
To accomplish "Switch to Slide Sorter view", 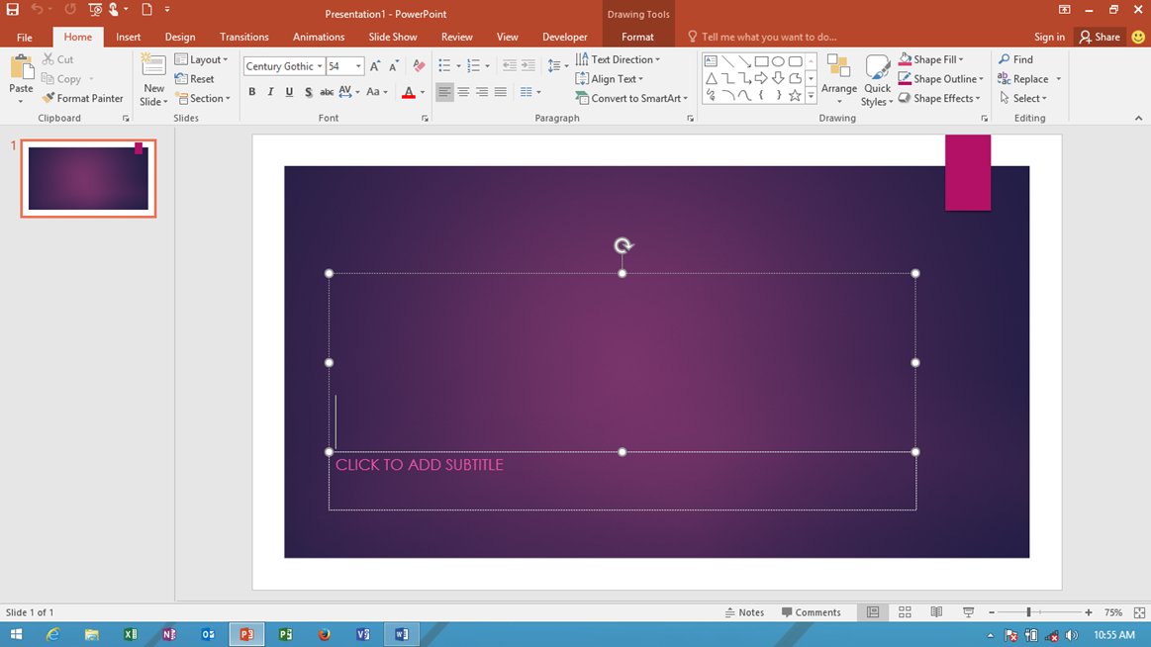I will coord(906,611).
